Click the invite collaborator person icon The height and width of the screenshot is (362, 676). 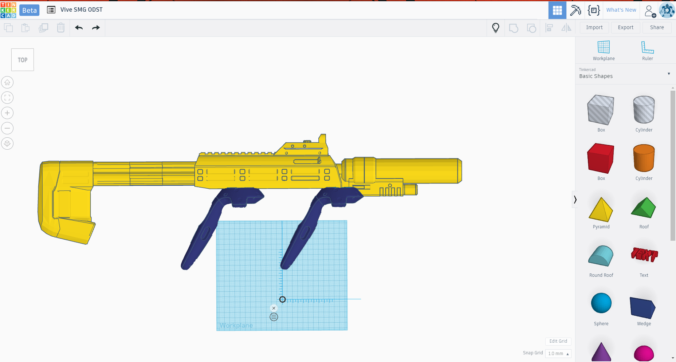(x=650, y=11)
